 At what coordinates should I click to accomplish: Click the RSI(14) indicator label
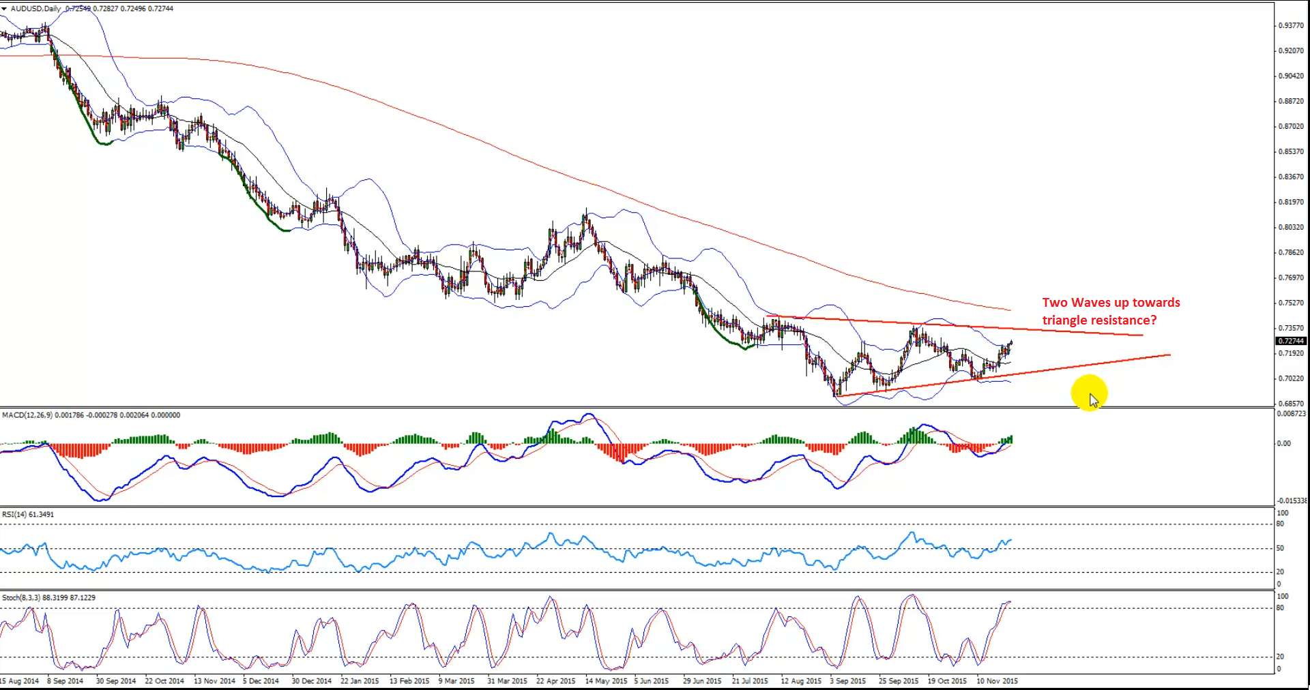tap(14, 514)
